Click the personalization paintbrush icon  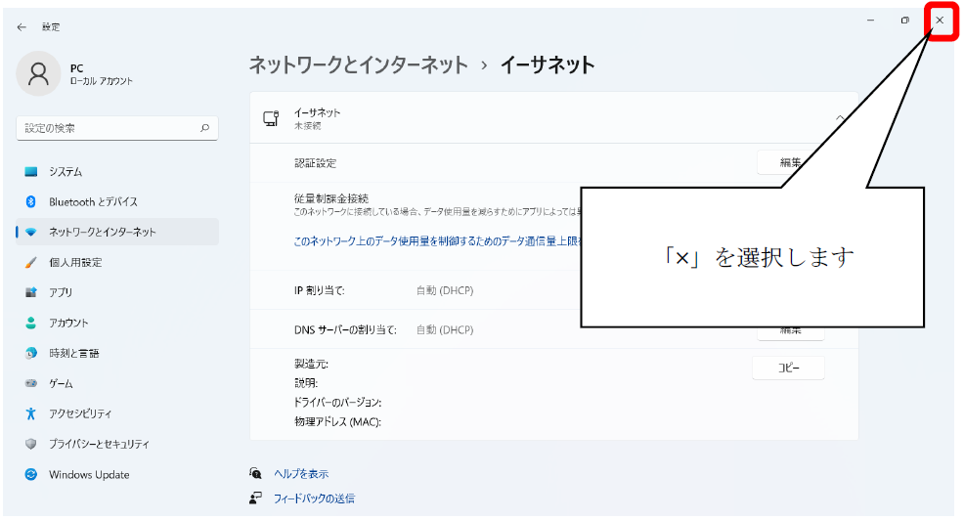[31, 263]
